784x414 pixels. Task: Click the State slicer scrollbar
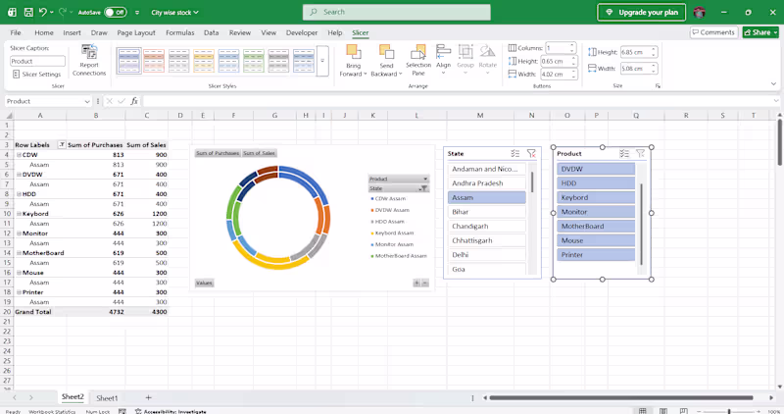(x=532, y=182)
